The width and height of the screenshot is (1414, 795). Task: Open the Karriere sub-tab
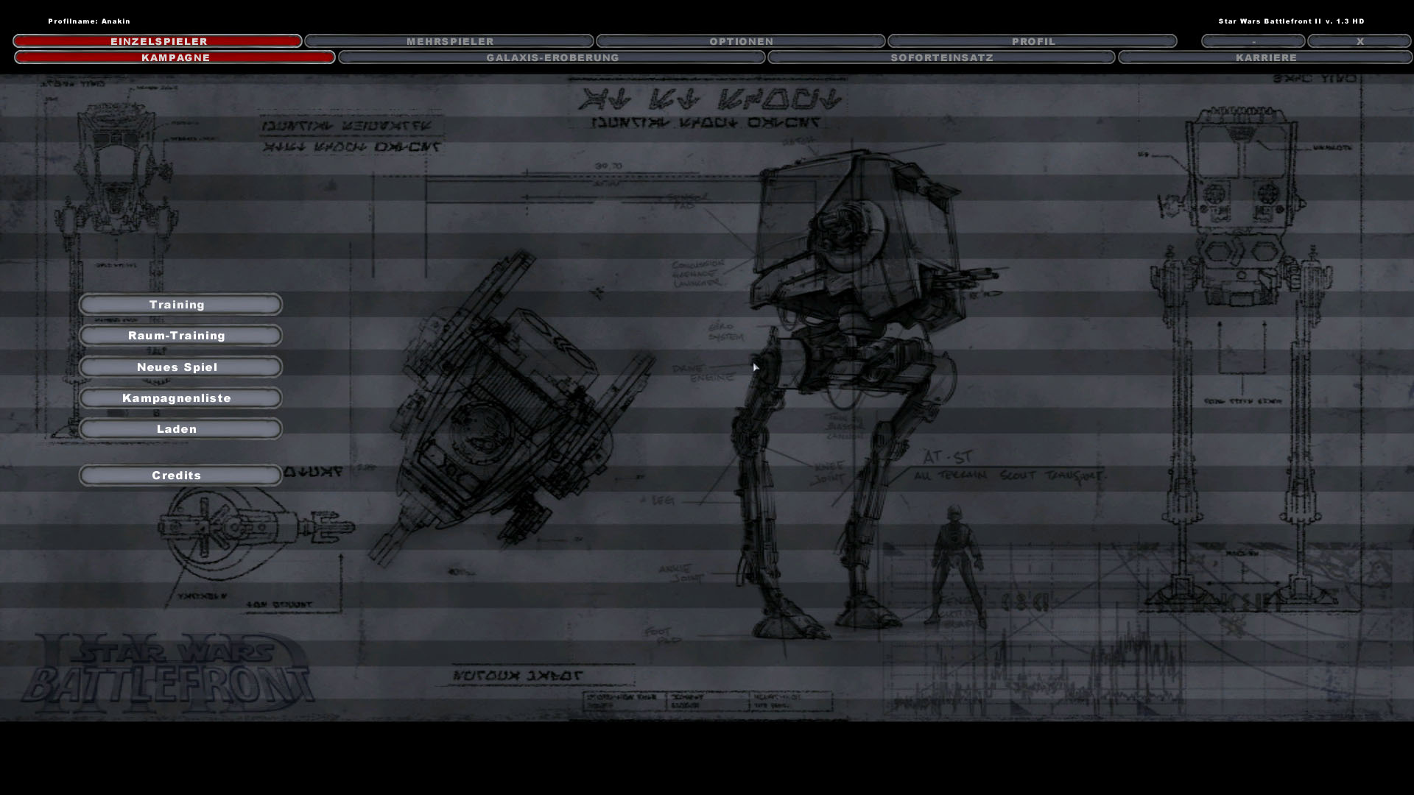coord(1265,57)
